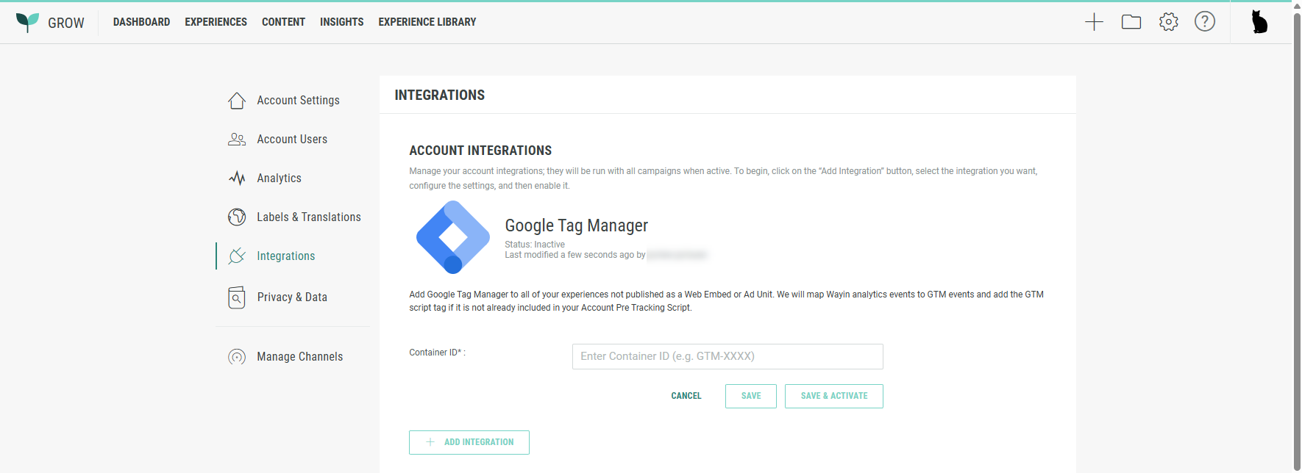Image resolution: width=1302 pixels, height=473 pixels.
Task: Click the help question mark icon
Action: (x=1204, y=22)
